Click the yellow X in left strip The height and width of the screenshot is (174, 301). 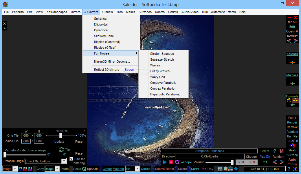(4, 23)
